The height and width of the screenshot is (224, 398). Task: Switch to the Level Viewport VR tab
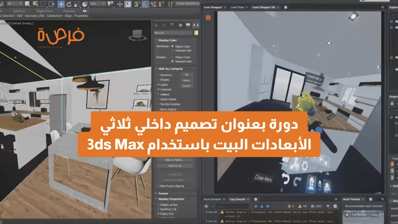[x=264, y=7]
